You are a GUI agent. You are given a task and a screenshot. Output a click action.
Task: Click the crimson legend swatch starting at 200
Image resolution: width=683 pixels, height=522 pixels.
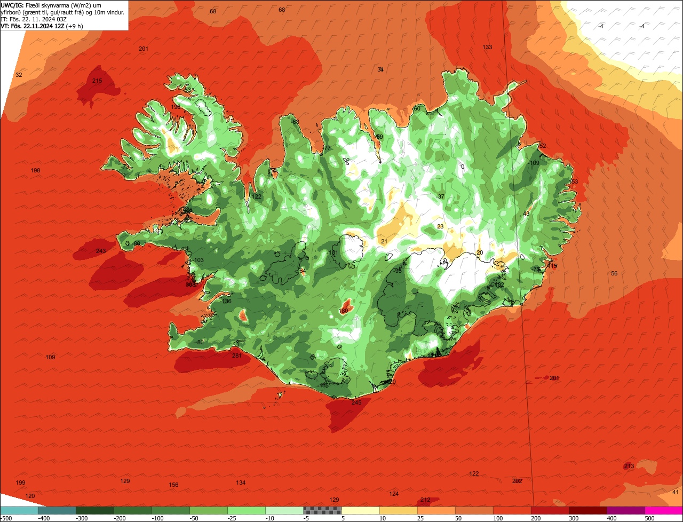pos(550,510)
